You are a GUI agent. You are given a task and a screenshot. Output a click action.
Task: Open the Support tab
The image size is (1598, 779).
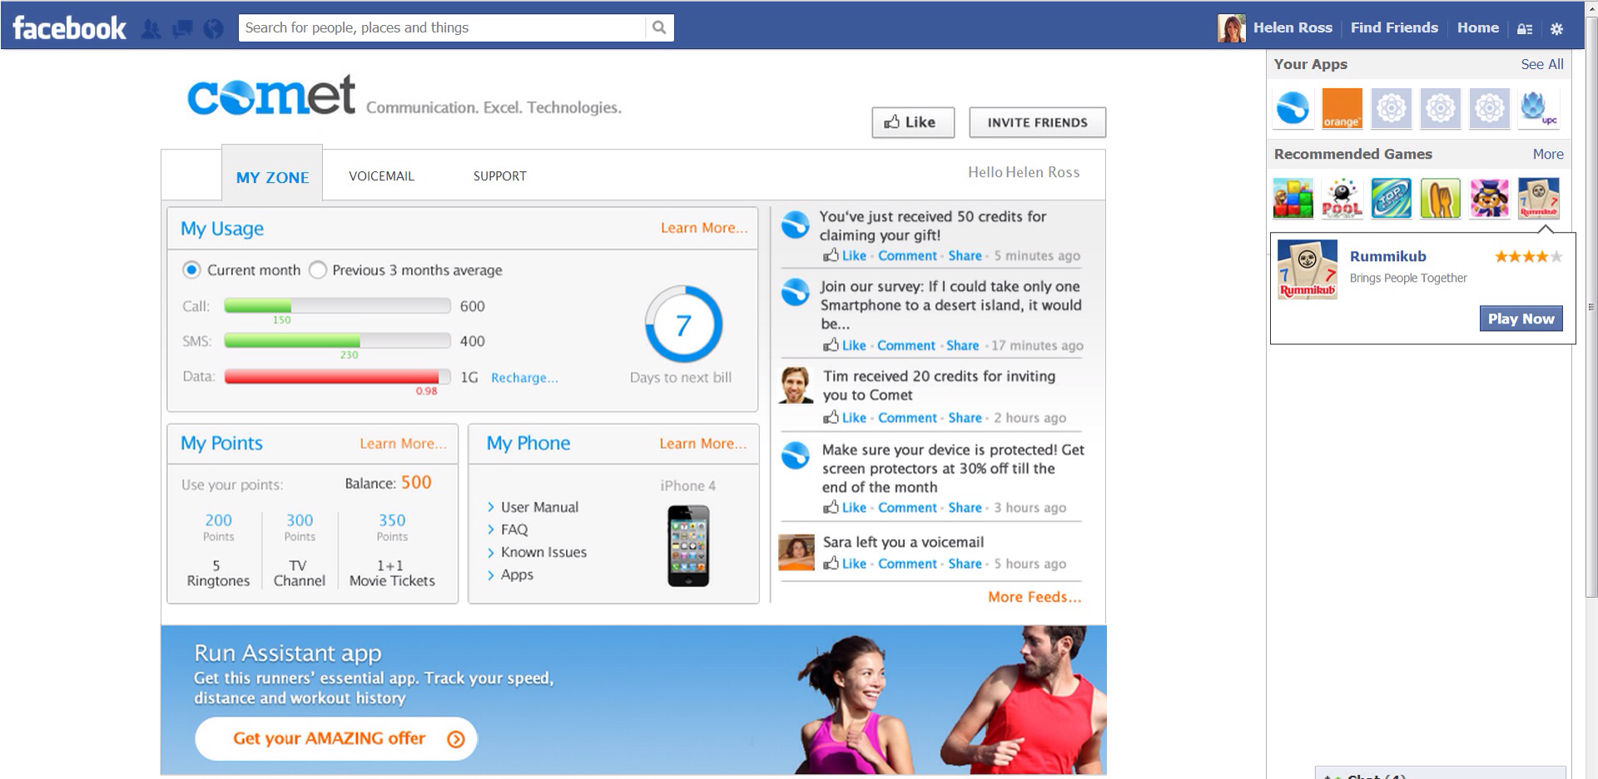click(x=499, y=176)
